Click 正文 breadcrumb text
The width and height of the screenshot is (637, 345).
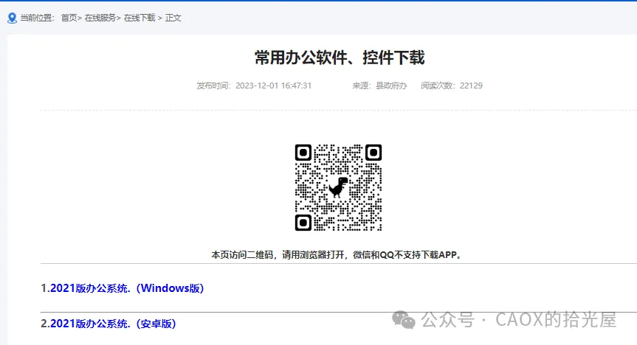pos(173,18)
